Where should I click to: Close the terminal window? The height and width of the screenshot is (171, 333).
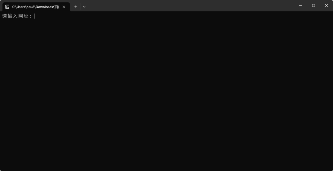coord(327,6)
